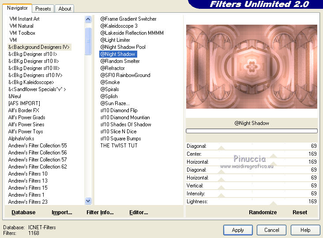Select Alf's Power Toys category
The width and height of the screenshot is (323, 238).
pyautogui.click(x=26, y=132)
